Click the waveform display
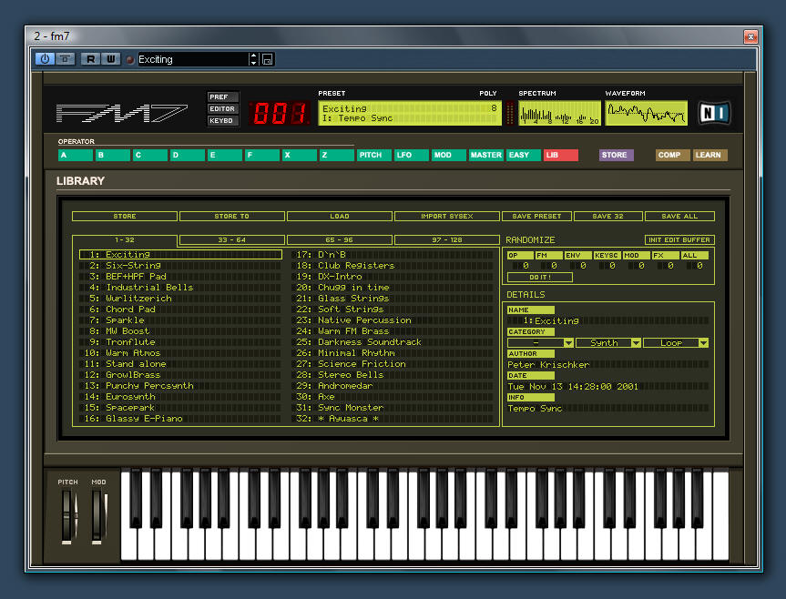Screen dimensions: 786x599 coord(646,113)
